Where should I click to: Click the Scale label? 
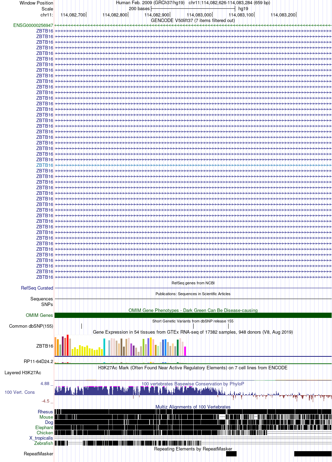(47, 9)
